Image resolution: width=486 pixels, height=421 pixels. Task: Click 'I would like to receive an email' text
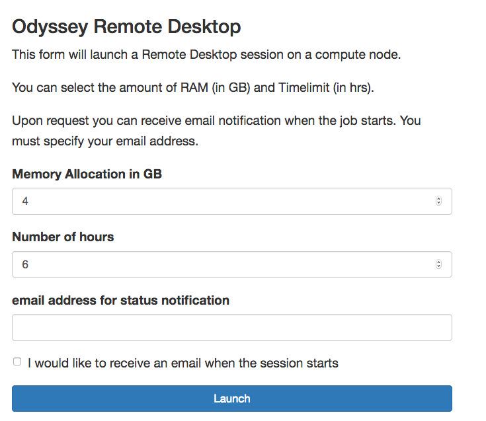click(x=183, y=363)
